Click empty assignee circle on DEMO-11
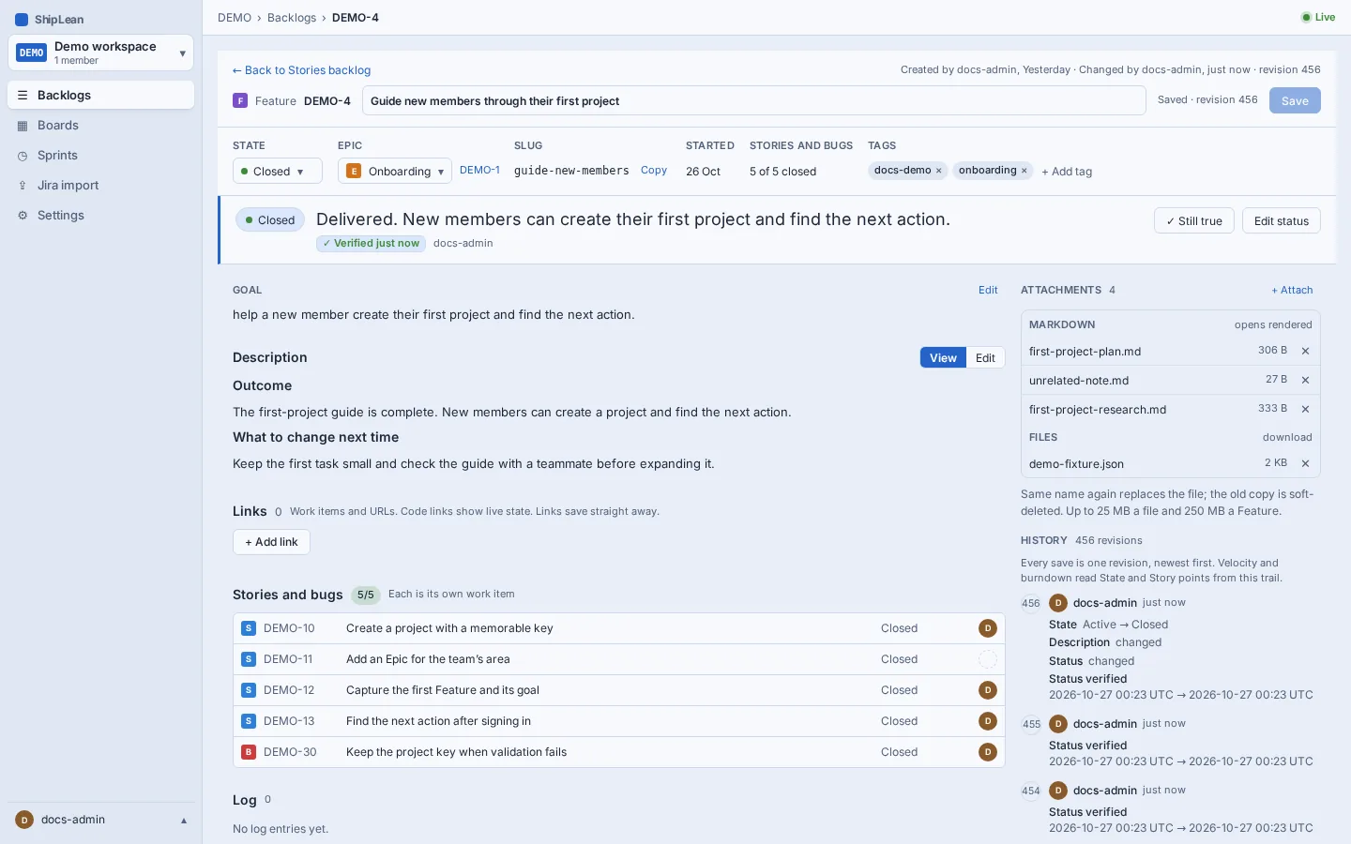 coord(987,659)
